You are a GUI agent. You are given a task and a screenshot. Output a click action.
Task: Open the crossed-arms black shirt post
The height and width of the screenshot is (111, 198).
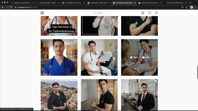tap(140, 26)
